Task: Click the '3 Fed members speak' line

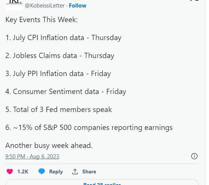Action: pos(59,110)
